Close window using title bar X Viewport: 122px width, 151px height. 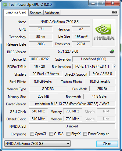pyautogui.click(x=113, y=3)
